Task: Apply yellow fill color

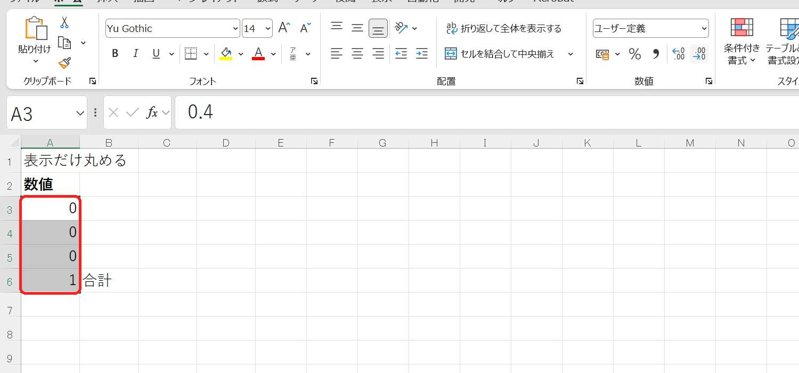Action: click(x=226, y=54)
